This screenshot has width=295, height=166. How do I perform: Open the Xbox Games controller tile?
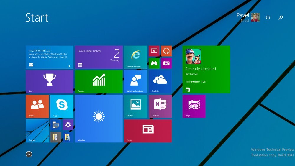154,63
